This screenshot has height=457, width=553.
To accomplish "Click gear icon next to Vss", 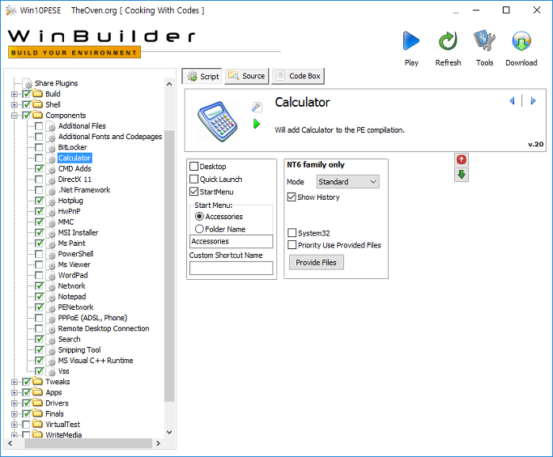I will click(52, 371).
